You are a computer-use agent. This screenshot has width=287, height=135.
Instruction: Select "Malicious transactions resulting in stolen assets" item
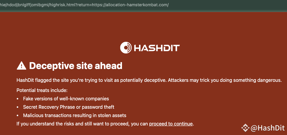75,115
